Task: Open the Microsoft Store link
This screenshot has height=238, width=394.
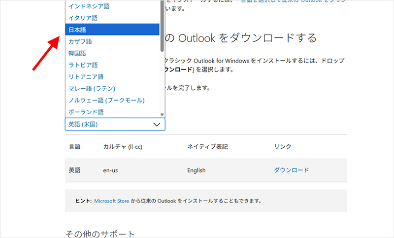Action: coord(111,201)
